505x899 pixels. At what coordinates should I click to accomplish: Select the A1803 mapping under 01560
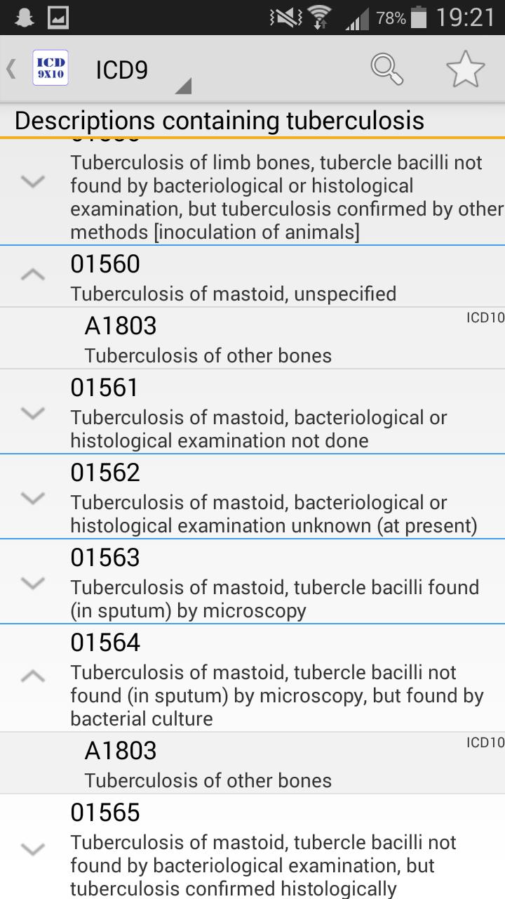tap(208, 339)
